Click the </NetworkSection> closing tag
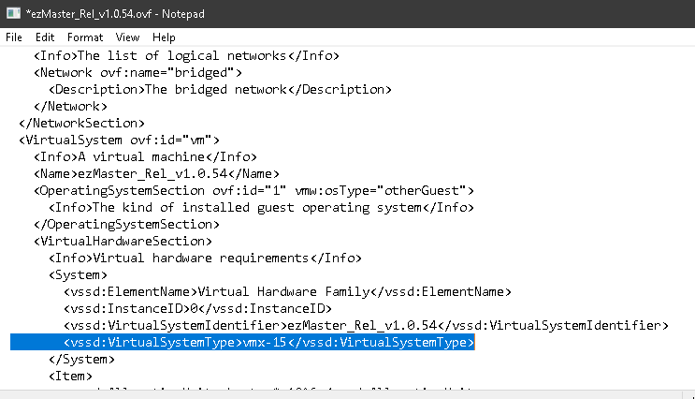 coord(81,124)
